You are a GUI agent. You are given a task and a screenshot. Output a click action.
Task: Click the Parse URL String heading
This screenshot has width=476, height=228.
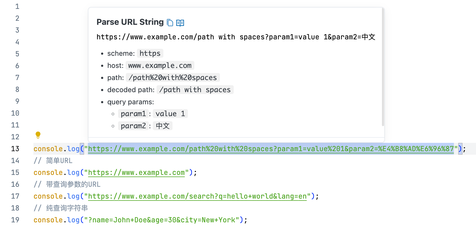(x=130, y=22)
